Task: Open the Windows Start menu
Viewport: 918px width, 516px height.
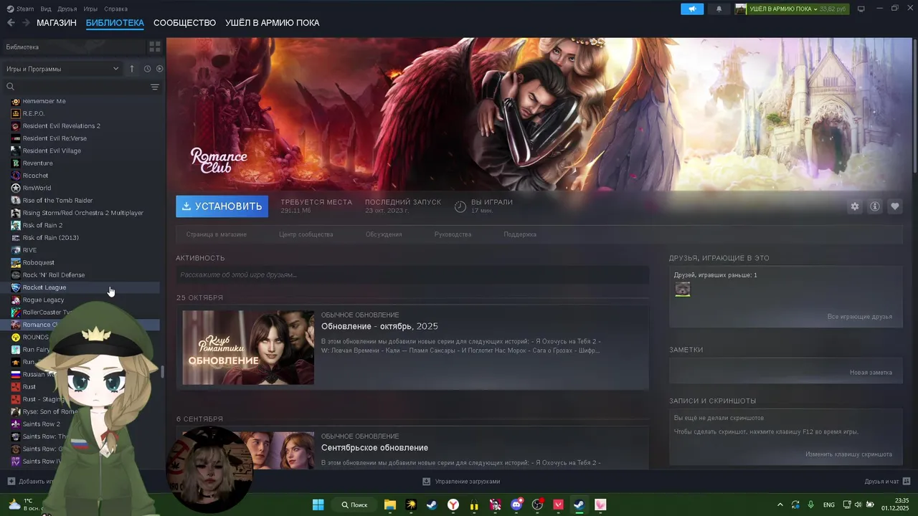Action: (318, 505)
